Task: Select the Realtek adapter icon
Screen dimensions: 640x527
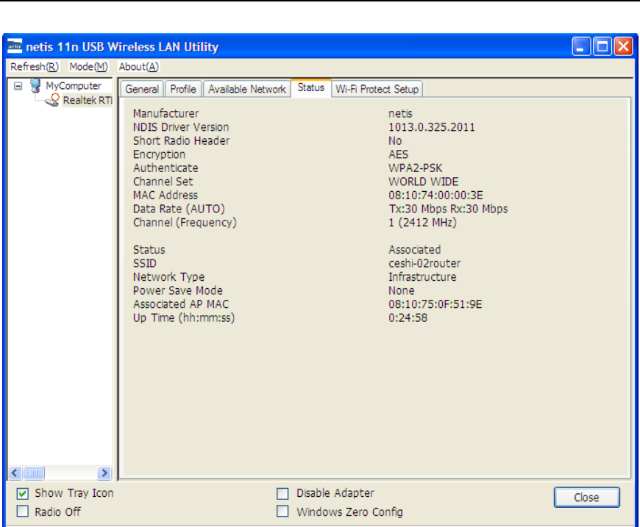Action: [52, 100]
